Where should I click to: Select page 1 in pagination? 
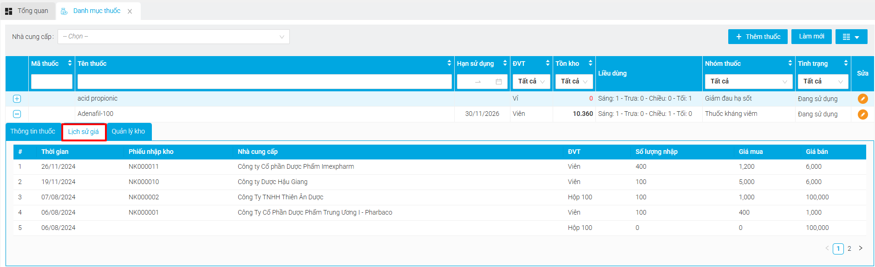point(838,249)
